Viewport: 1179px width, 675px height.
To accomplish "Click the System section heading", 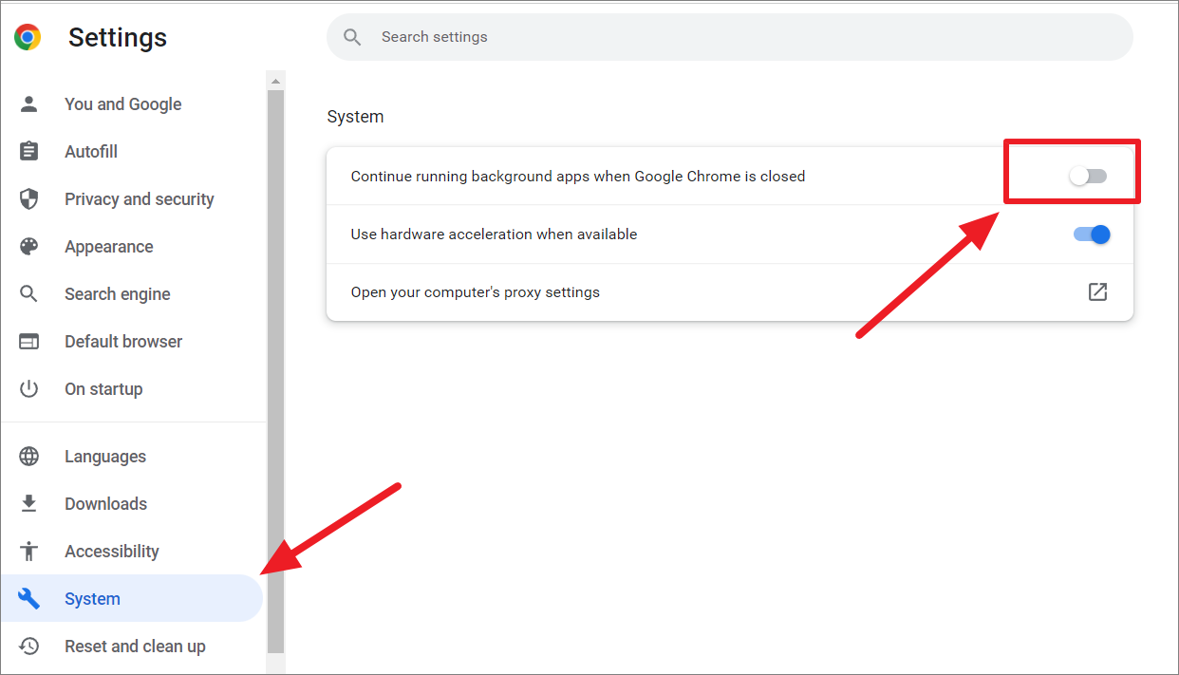I will click(x=355, y=117).
